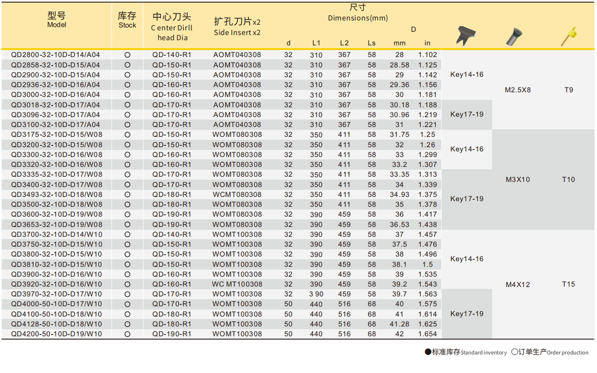Select the QD-140-R1 center drill cell
Viewport: 597px width, 373px height.
click(172, 54)
